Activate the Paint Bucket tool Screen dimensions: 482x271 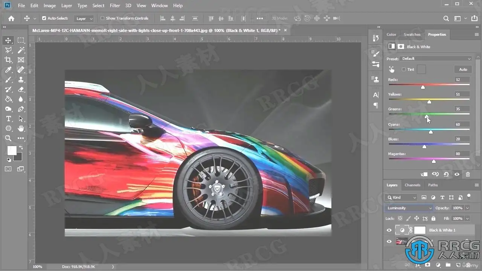8,99
